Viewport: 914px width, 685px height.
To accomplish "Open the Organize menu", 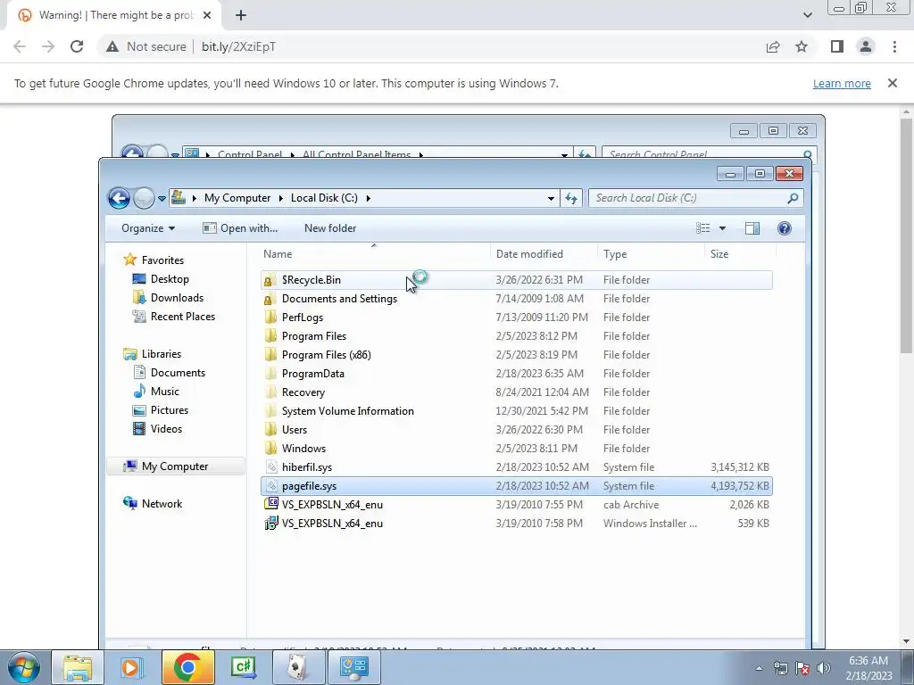I will click(148, 228).
